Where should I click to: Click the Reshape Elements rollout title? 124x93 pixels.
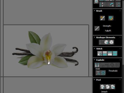(106, 37)
